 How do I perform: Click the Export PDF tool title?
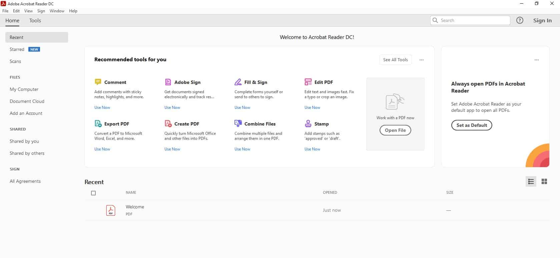coord(116,124)
